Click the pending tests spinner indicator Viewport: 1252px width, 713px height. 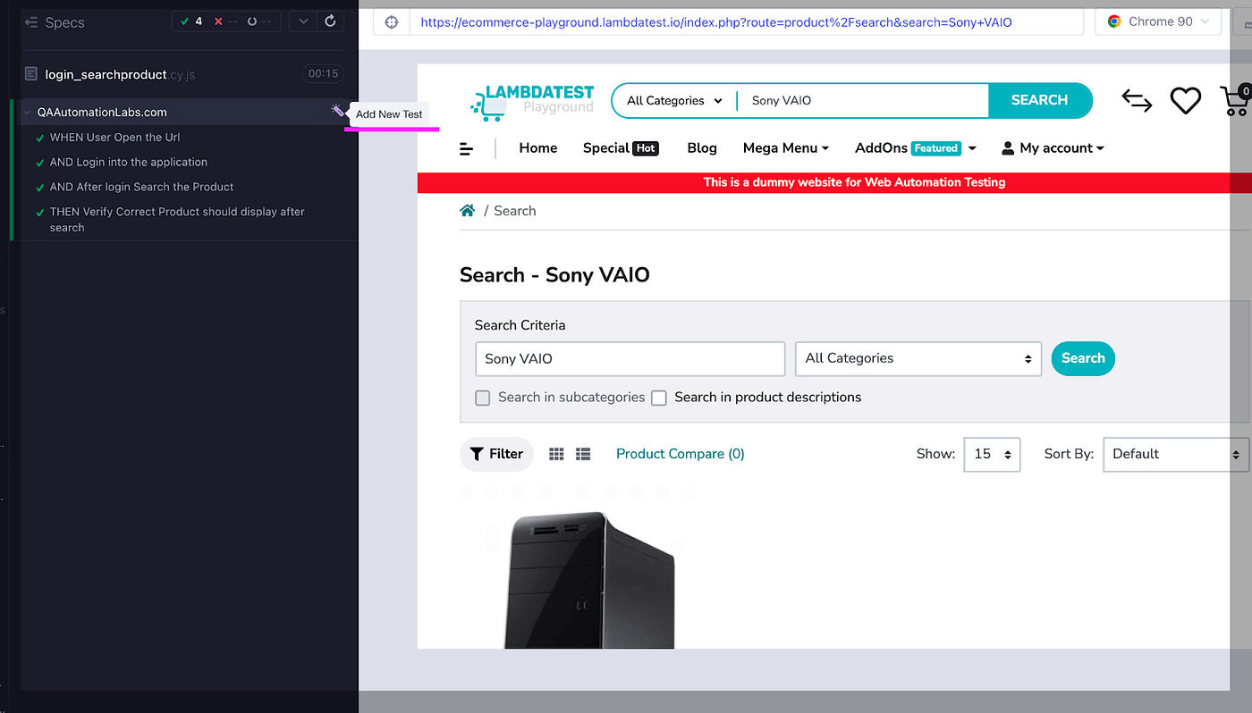click(x=258, y=21)
